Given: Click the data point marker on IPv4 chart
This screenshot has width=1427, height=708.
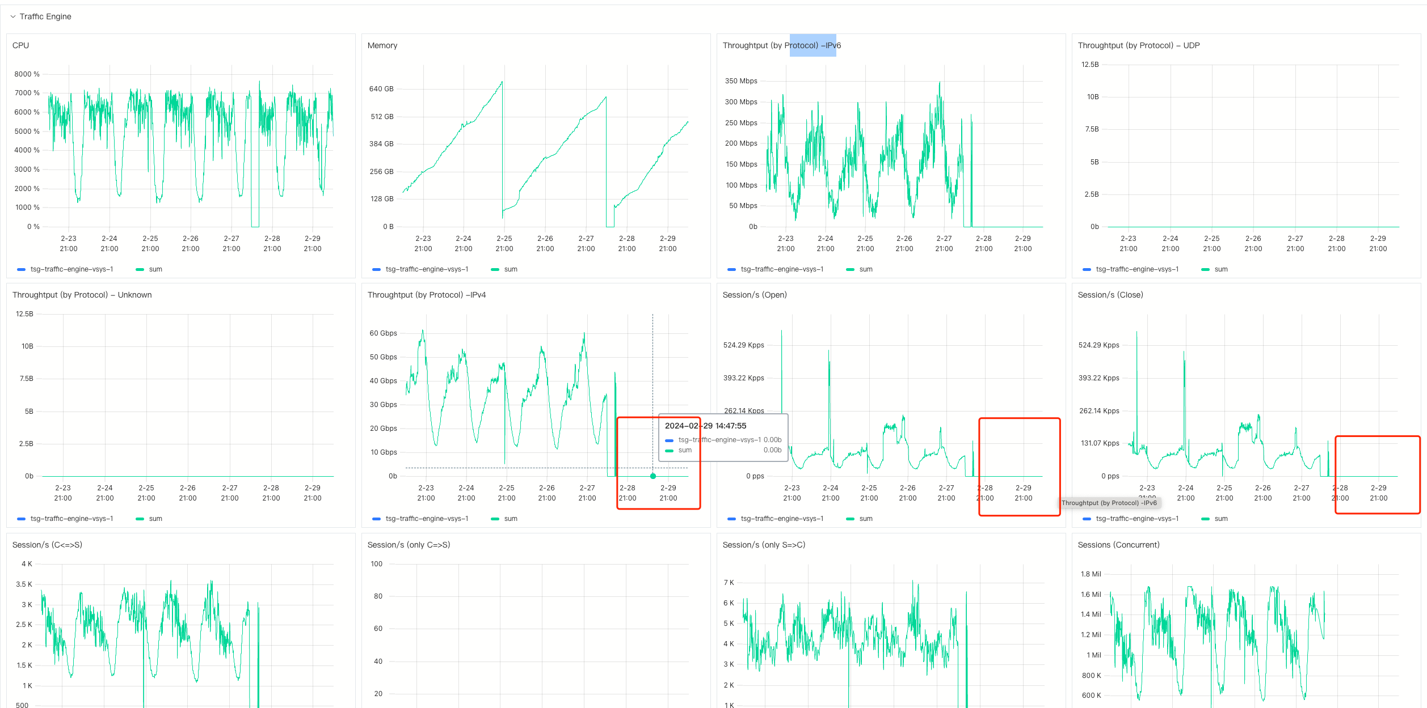Looking at the screenshot, I should (x=653, y=476).
